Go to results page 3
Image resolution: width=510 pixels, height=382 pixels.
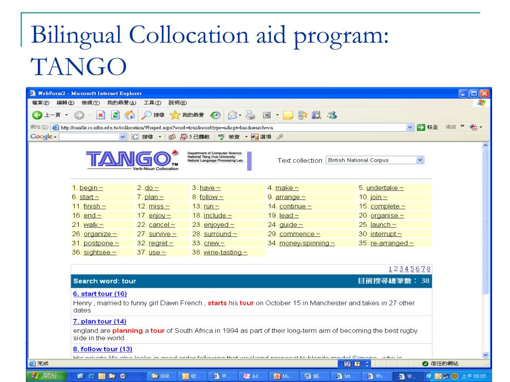pyautogui.click(x=401, y=269)
